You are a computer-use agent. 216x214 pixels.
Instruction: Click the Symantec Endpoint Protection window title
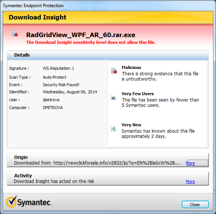coord(33,6)
